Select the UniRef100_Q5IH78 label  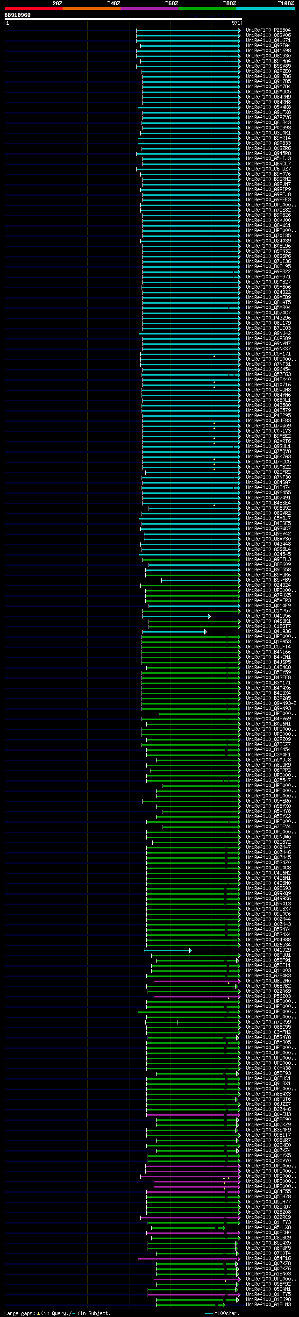(268, 1197)
